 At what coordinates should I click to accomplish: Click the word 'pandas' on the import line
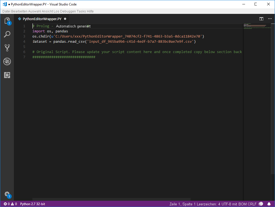[x=62, y=31]
